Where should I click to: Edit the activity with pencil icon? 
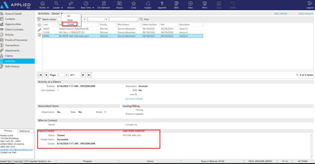click(x=40, y=30)
